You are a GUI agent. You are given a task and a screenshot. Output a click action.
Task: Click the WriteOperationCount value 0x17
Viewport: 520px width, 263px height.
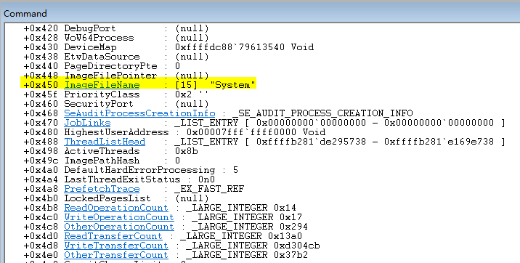[x=291, y=217]
